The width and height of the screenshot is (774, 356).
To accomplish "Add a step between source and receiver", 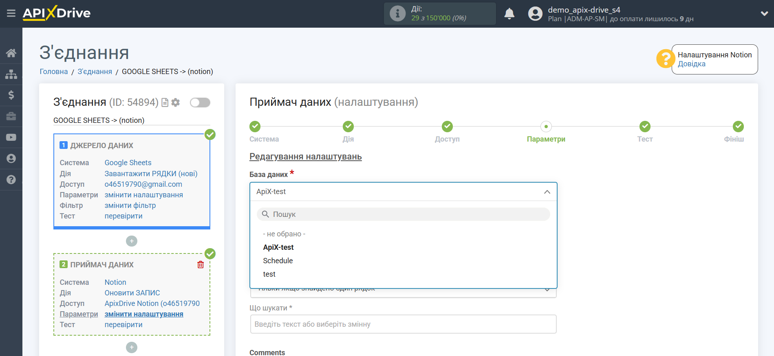I will 132,241.
